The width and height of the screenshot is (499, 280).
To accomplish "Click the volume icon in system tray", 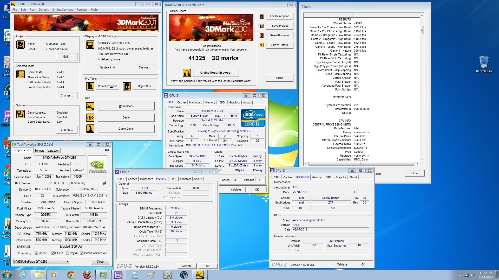I will 472,275.
